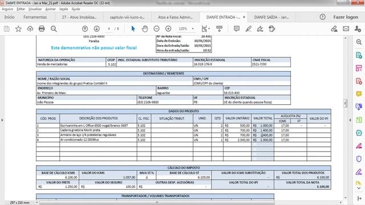This screenshot has width=365, height=205.
Task: Select the hand pan tool
Action: click(145, 29)
